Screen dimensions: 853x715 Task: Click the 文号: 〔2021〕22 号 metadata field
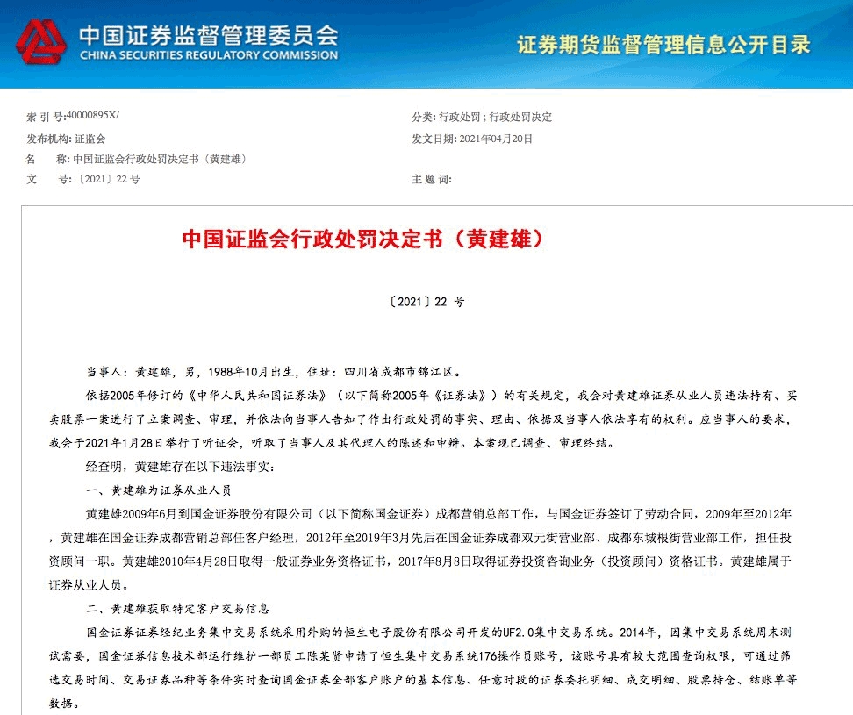click(x=83, y=179)
